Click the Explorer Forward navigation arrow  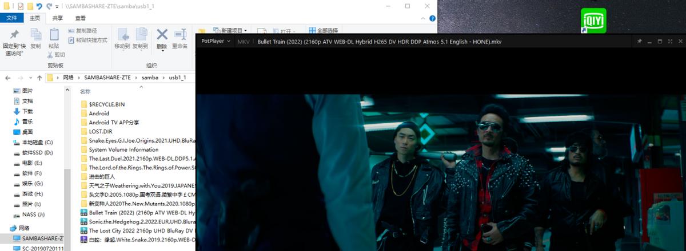pyautogui.click(x=21, y=78)
